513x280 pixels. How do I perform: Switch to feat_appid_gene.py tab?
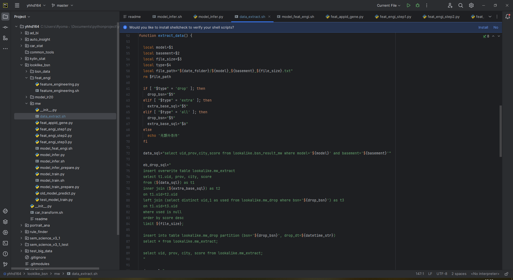[x=345, y=17]
